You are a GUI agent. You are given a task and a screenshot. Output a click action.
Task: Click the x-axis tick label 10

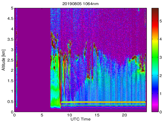click(69, 115)
